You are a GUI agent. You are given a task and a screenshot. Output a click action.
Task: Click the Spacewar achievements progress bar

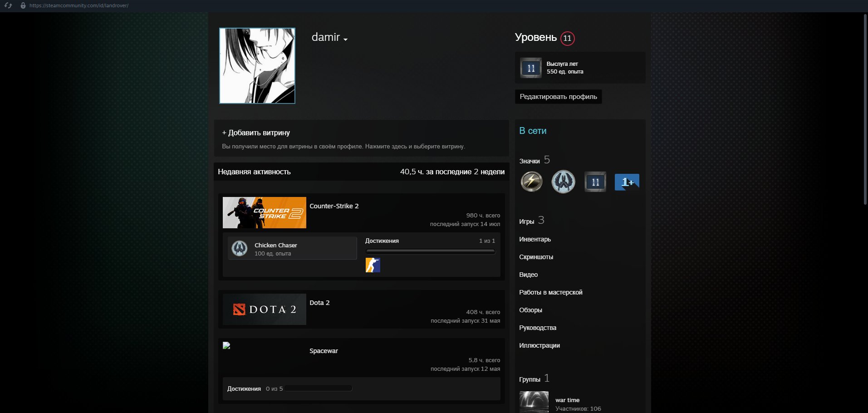pos(319,388)
